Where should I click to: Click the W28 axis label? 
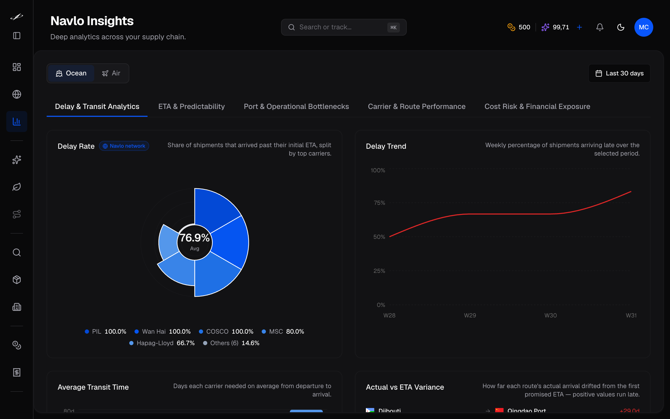pos(389,315)
